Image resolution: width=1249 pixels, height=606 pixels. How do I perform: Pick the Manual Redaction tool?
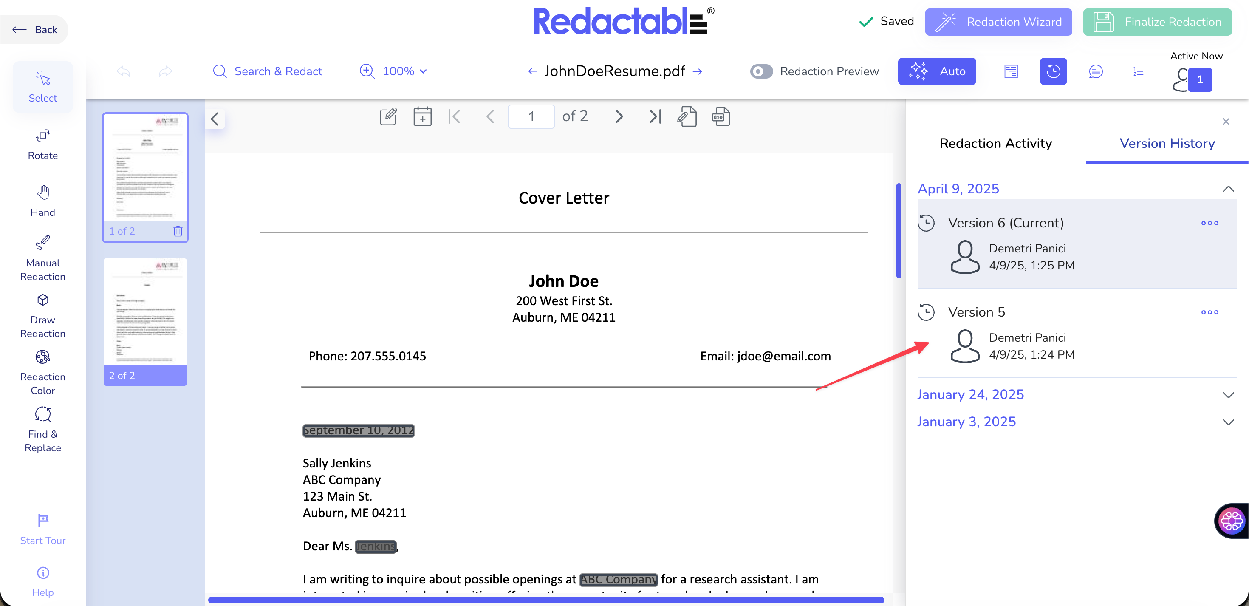click(x=42, y=258)
